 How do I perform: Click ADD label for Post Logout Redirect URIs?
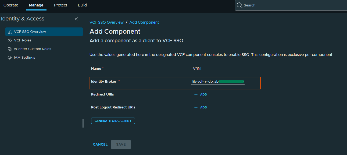203,107
